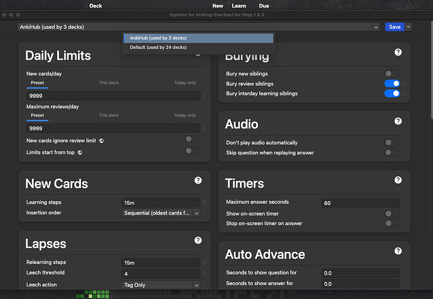The image size is (433, 299).
Task: Reset Bury interday learning siblings icon
Action: coord(404,93)
